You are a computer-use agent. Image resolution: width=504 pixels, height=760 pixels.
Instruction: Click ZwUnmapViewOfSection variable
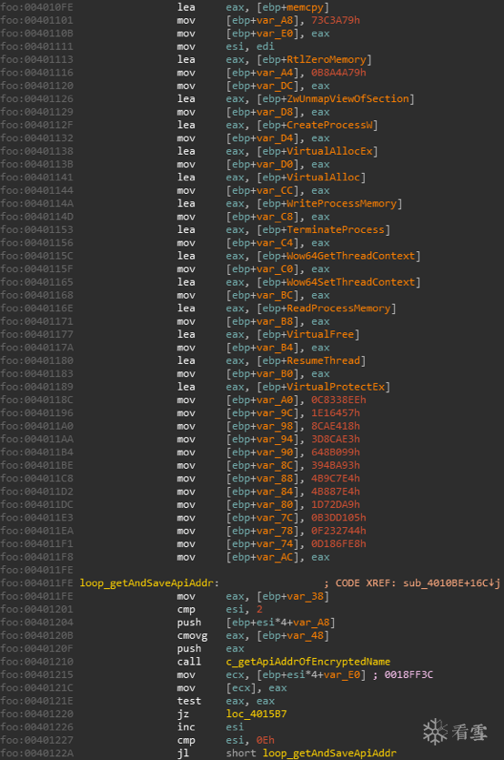coord(348,99)
